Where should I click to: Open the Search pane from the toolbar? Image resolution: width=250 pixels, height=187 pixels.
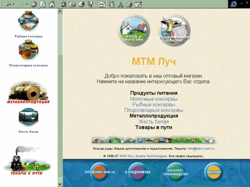[x=63, y=4]
